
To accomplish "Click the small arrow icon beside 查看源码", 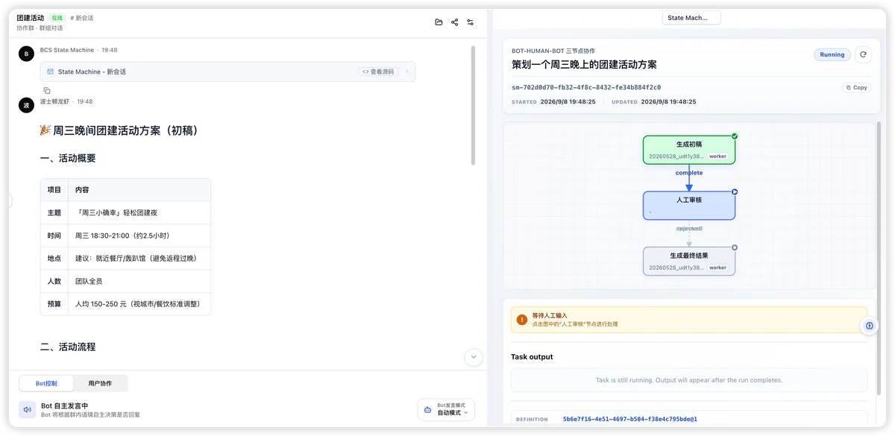I will click(406, 72).
